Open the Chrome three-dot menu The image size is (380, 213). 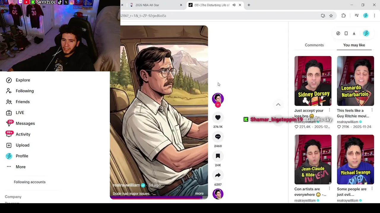tap(375, 16)
